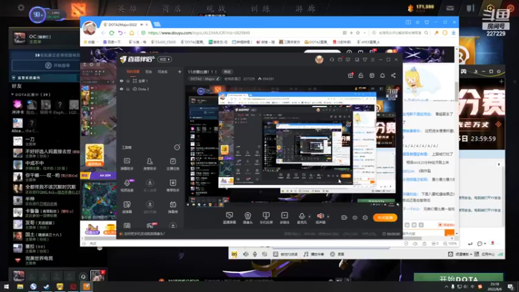Expand the undo history dropdown arrow
Screen dimensions: 519x292
125,33
